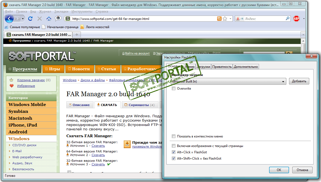Image resolution: width=321 pixels, height=182 pixels.
Task: Open the Игры site section
Action: click(53, 69)
